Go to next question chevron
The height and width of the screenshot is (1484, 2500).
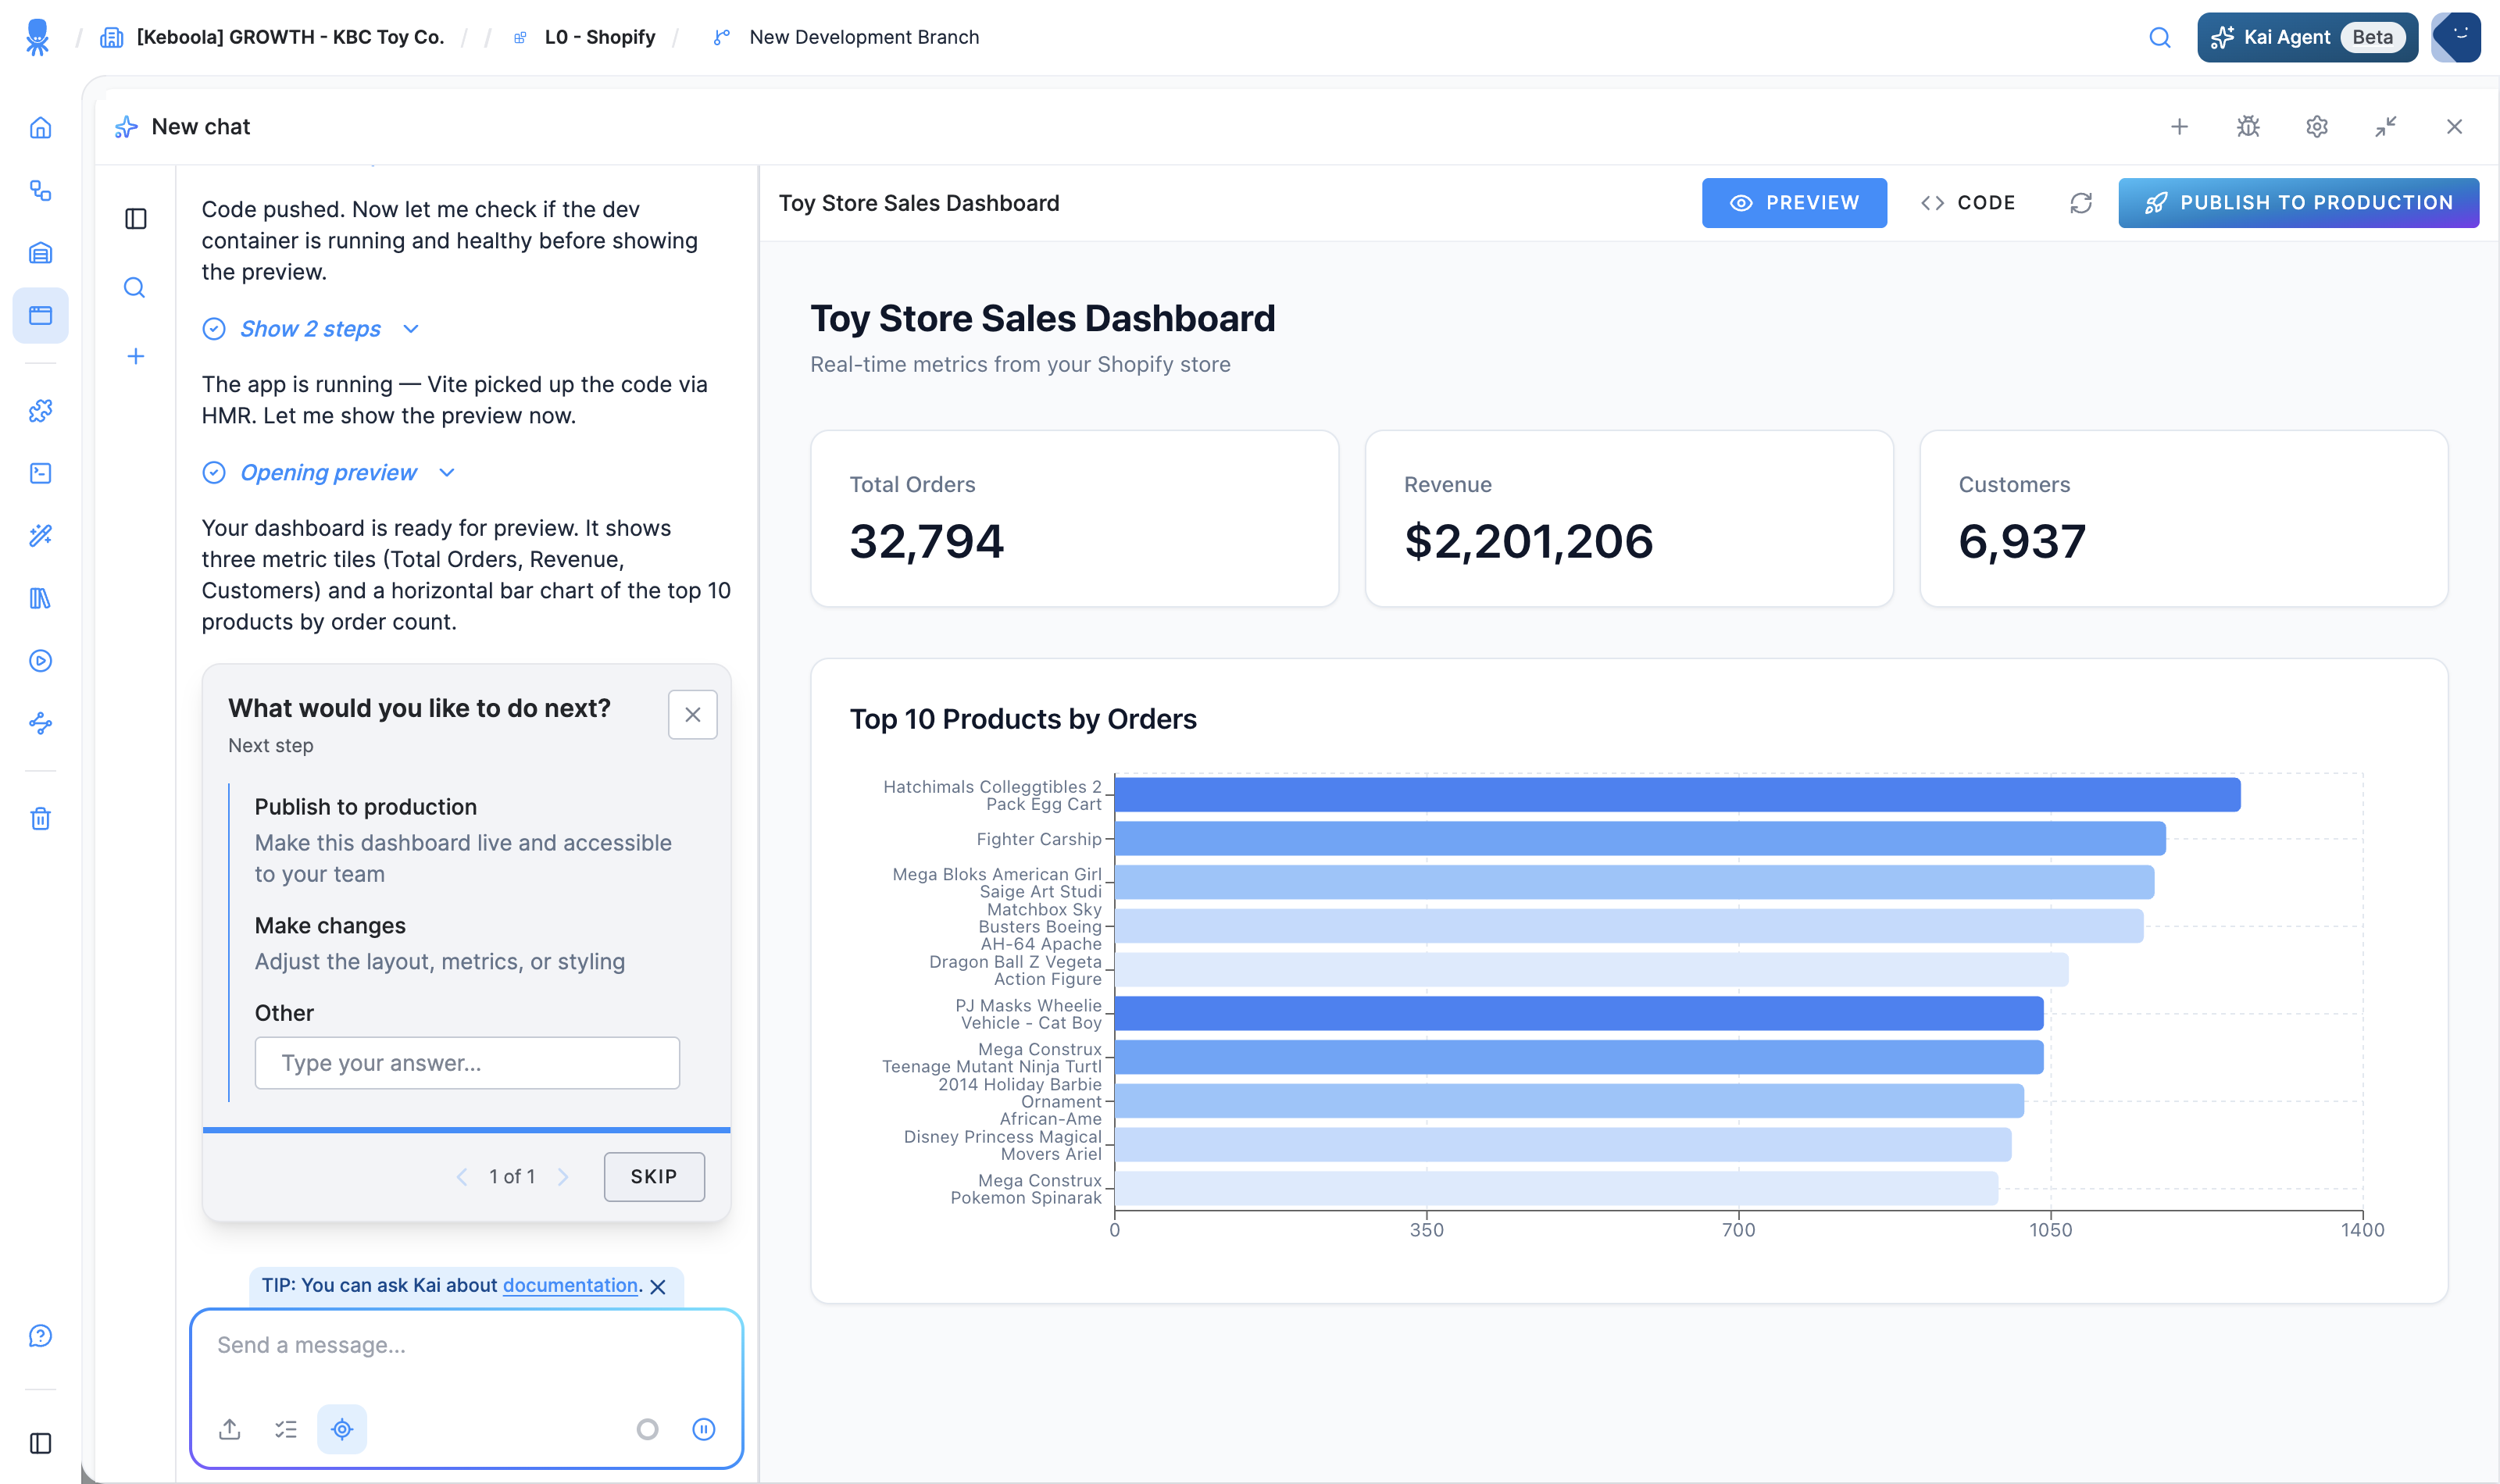click(x=563, y=1177)
